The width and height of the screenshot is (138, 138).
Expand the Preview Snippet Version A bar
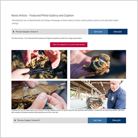(x=50, y=32)
